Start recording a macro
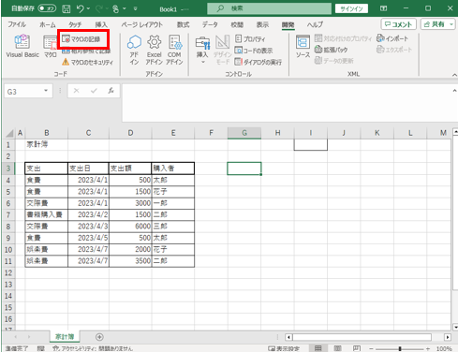458x352 pixels. (x=81, y=39)
